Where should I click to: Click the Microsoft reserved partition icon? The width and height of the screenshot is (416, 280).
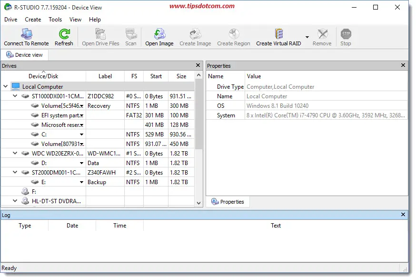coord(35,124)
